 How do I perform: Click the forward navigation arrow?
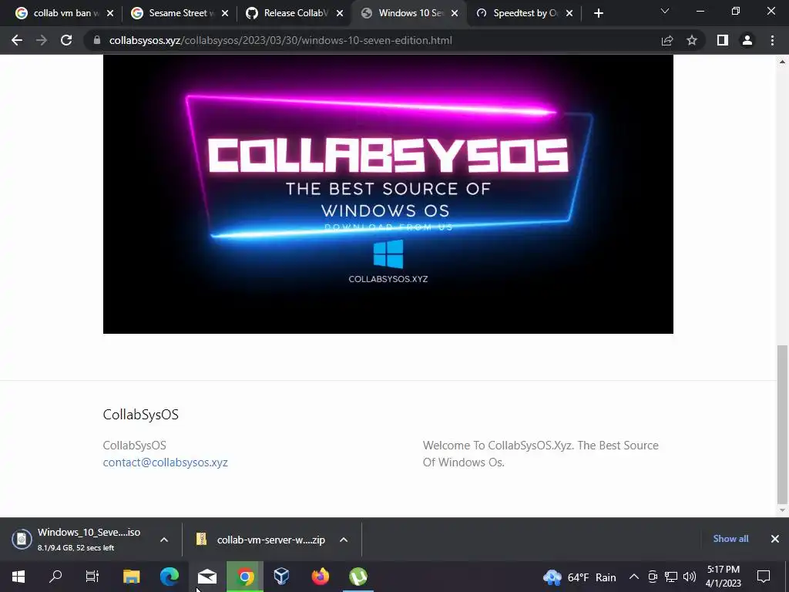pos(42,40)
